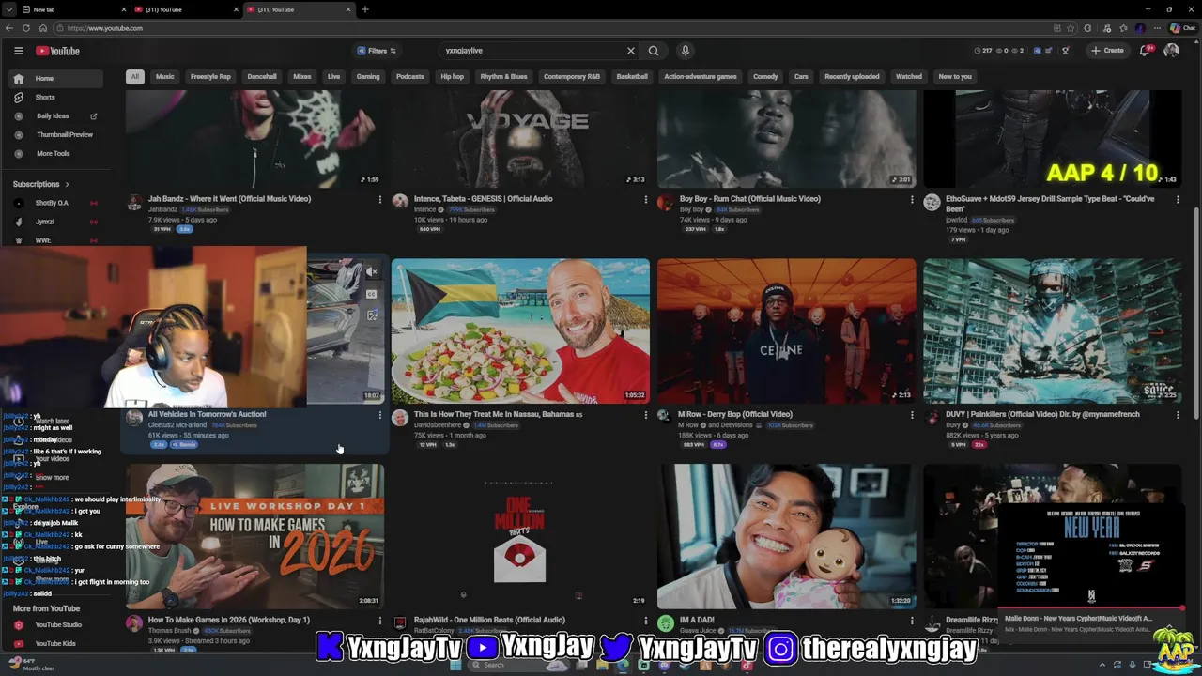Select the Podcasts filter chip
The height and width of the screenshot is (676, 1202).
410,76
